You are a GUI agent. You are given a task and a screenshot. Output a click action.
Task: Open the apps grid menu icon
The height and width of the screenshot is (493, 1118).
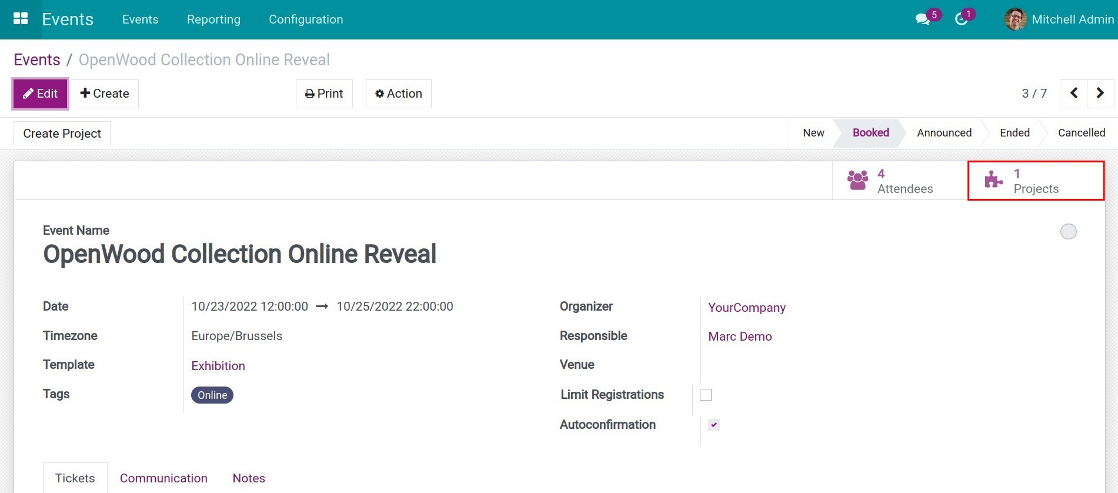pos(21,19)
